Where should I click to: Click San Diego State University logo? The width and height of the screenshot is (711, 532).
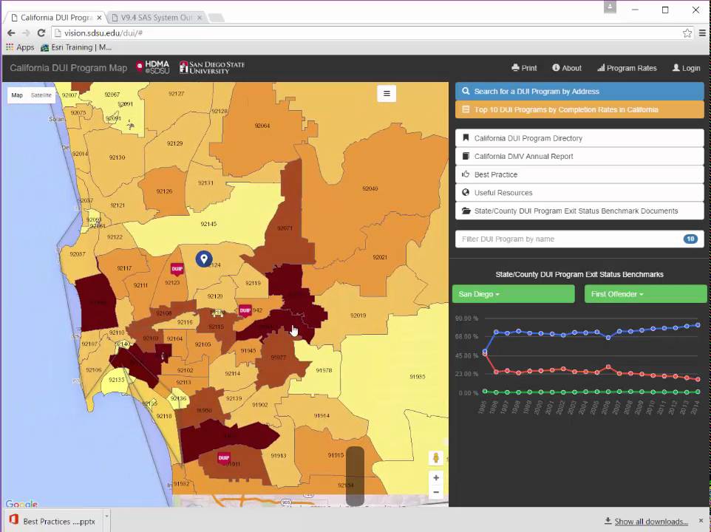tap(212, 67)
